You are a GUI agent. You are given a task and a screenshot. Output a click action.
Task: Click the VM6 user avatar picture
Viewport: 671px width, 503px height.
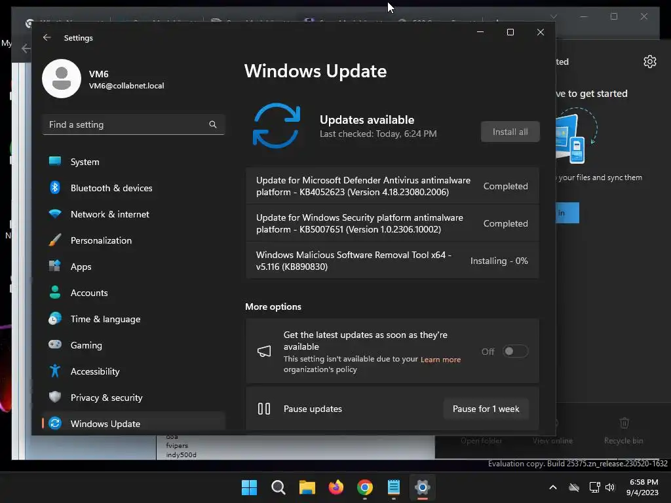[x=62, y=79]
